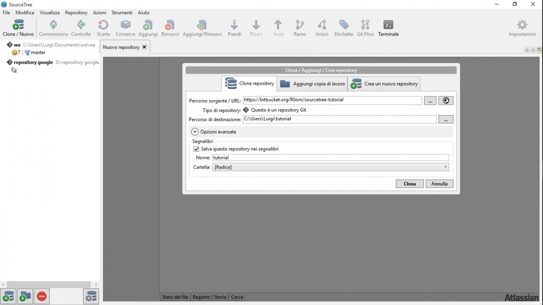Click the left tab scroll arrow
The width and height of the screenshot is (543, 305).
tap(527, 50)
